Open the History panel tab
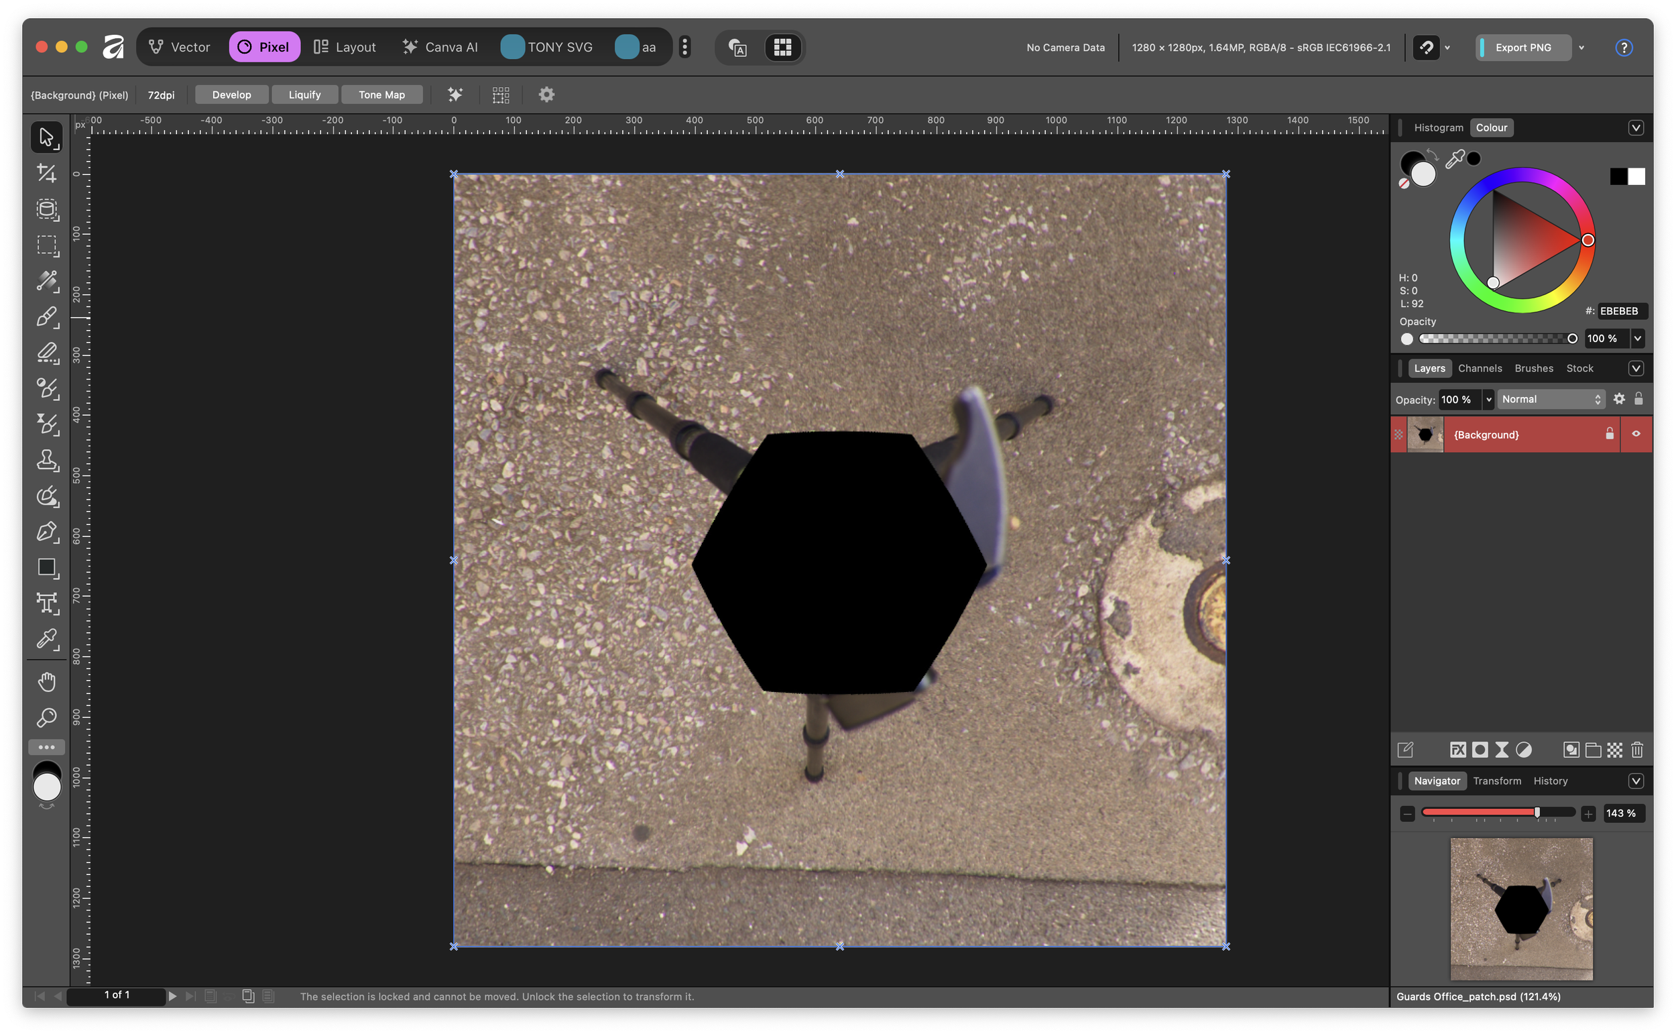 click(1549, 781)
